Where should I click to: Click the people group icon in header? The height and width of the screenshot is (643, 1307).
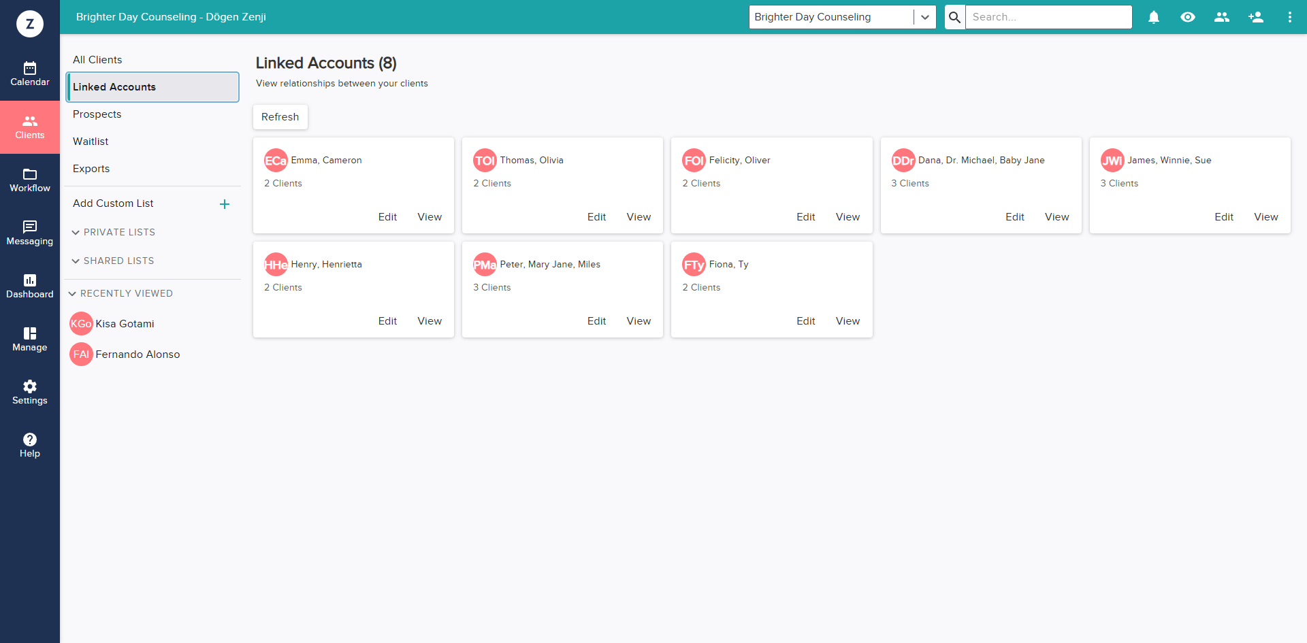[x=1222, y=17]
